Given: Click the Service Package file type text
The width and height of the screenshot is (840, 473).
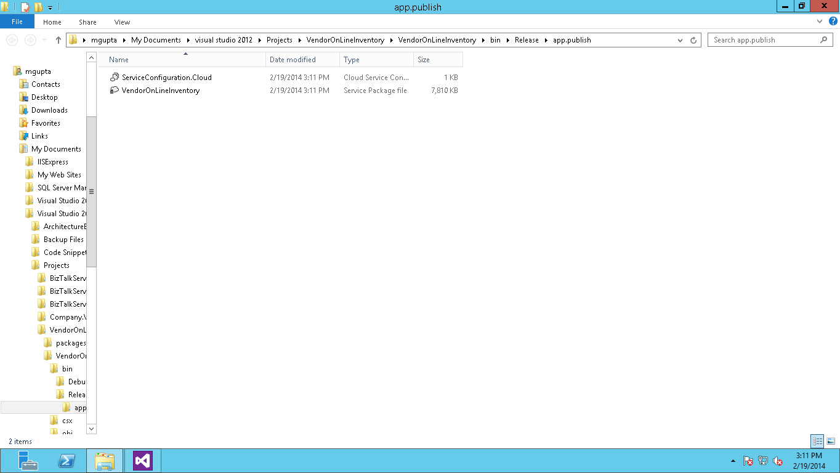Looking at the screenshot, I should (x=375, y=91).
